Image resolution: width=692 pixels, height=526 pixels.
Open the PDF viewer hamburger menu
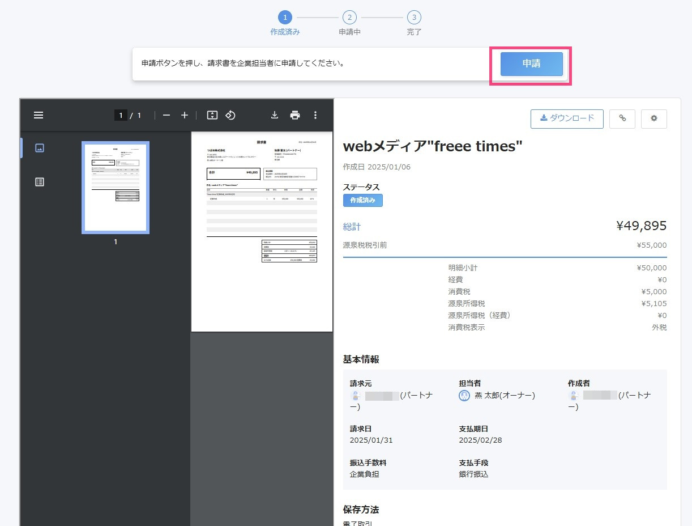(x=39, y=115)
